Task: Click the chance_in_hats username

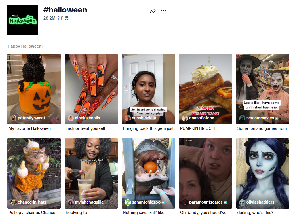Action: pos(32,202)
